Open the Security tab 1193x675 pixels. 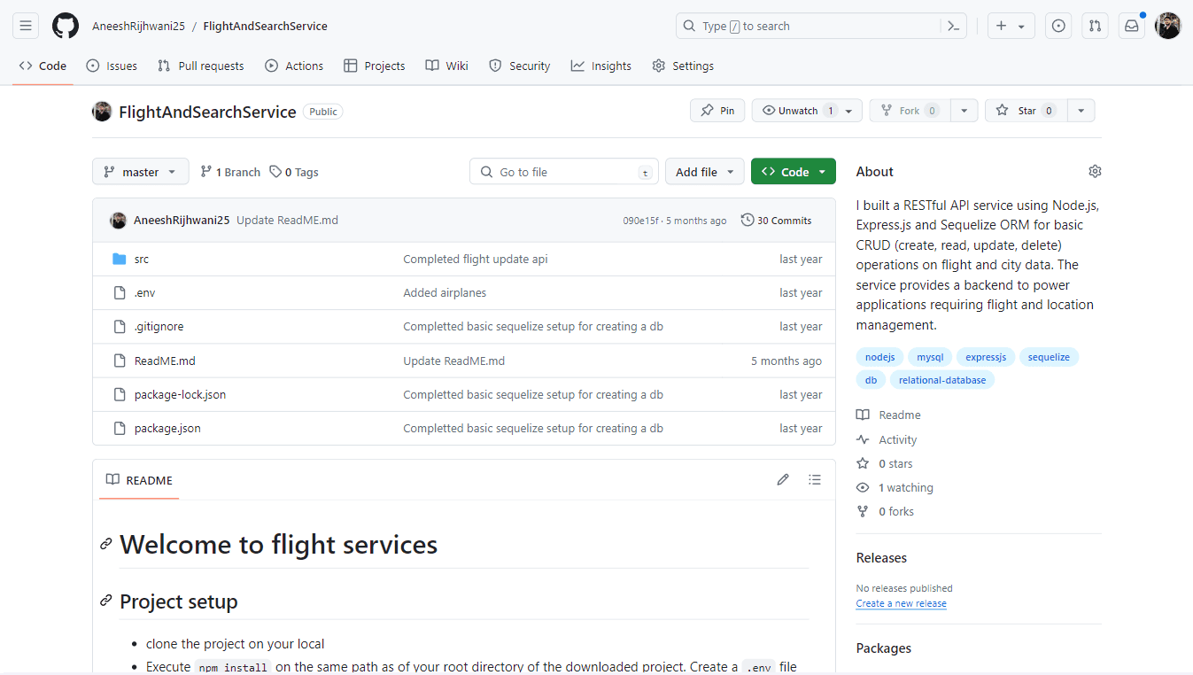pyautogui.click(x=520, y=66)
